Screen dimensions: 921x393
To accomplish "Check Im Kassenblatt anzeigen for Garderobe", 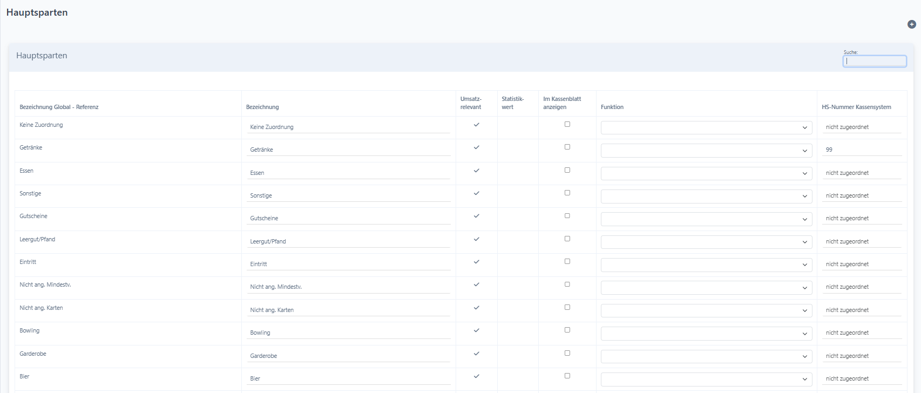I will coord(567,353).
